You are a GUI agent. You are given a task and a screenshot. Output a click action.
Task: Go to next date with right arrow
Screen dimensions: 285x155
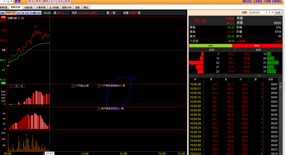[272, 13]
